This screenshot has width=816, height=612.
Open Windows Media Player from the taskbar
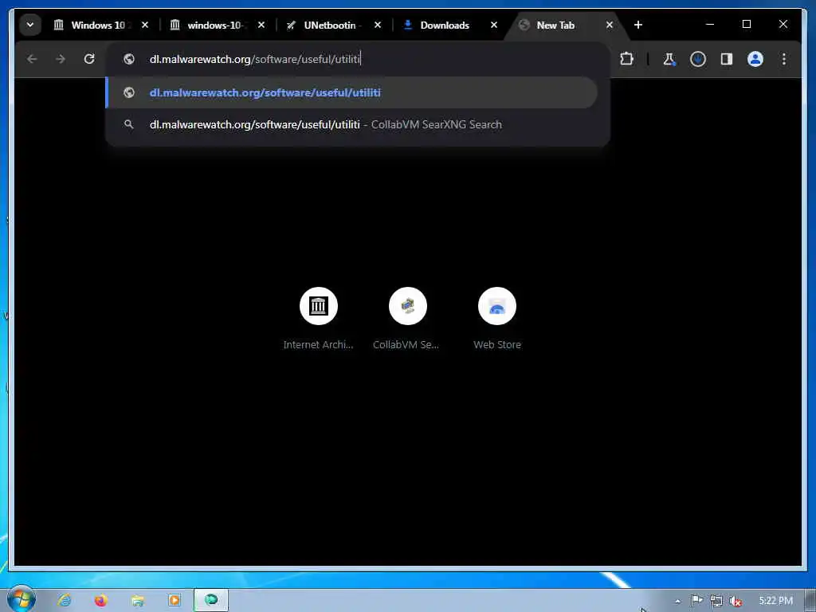(x=174, y=600)
